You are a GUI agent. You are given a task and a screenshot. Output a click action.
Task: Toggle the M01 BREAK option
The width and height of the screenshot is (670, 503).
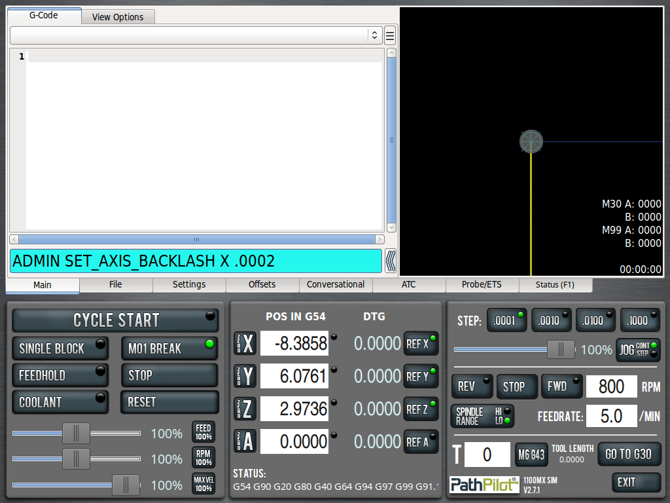click(169, 348)
